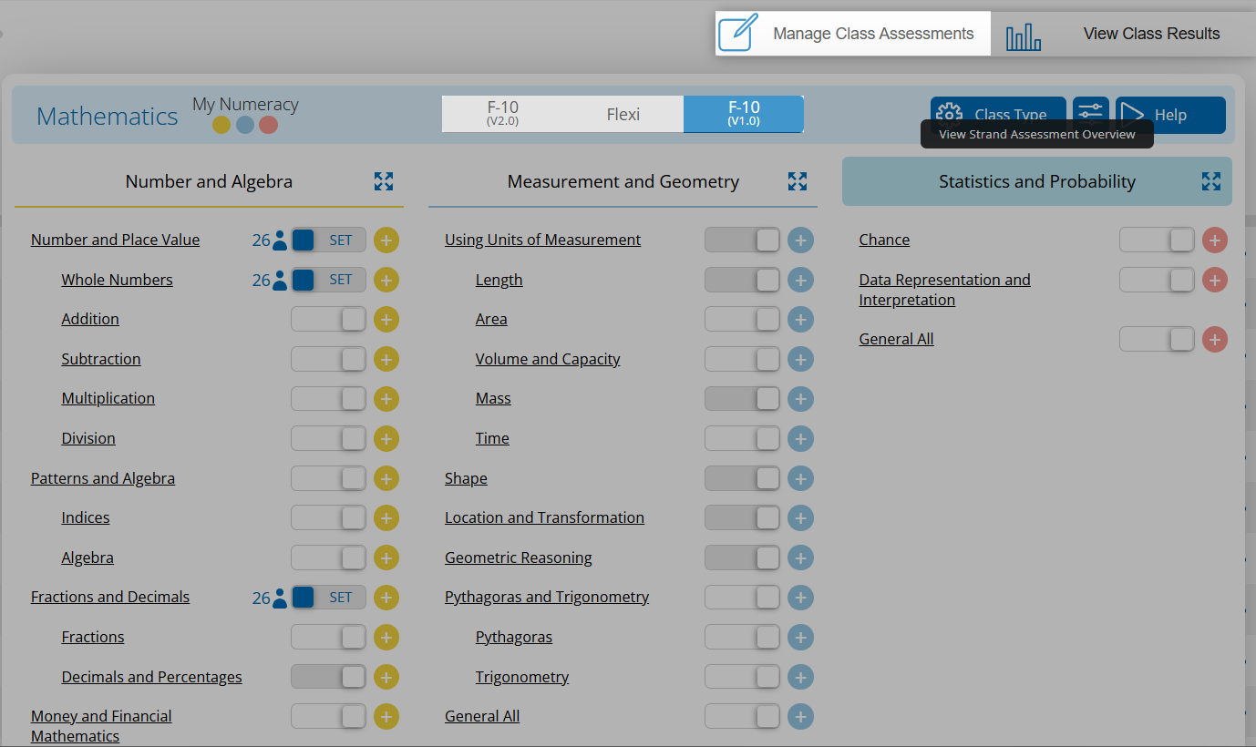Expand the Measurement and Geometry strand
Viewport: 1256px width, 747px height.
[x=798, y=181]
